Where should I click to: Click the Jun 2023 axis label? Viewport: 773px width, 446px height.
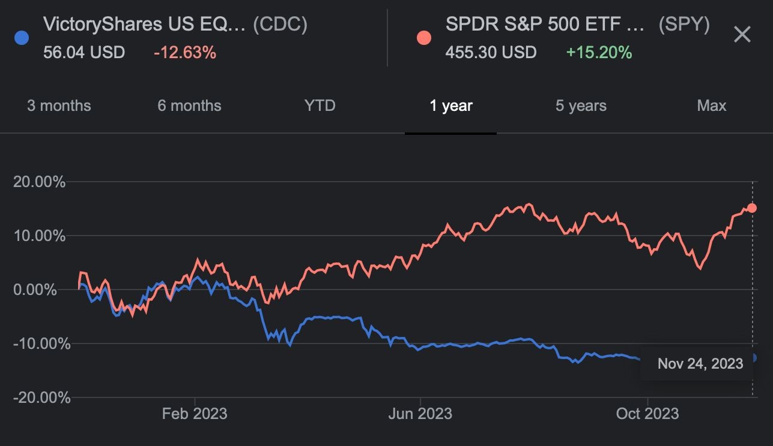pyautogui.click(x=420, y=414)
